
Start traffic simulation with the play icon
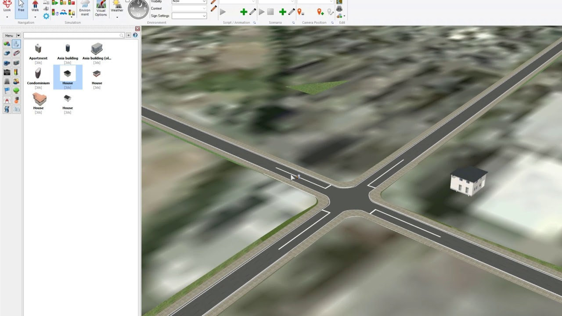pos(55,3)
